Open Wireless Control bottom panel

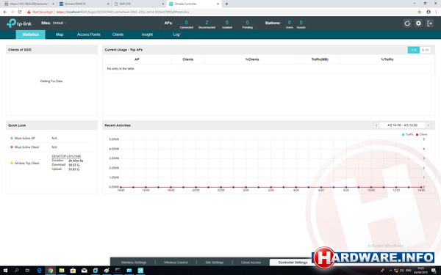(x=176, y=263)
